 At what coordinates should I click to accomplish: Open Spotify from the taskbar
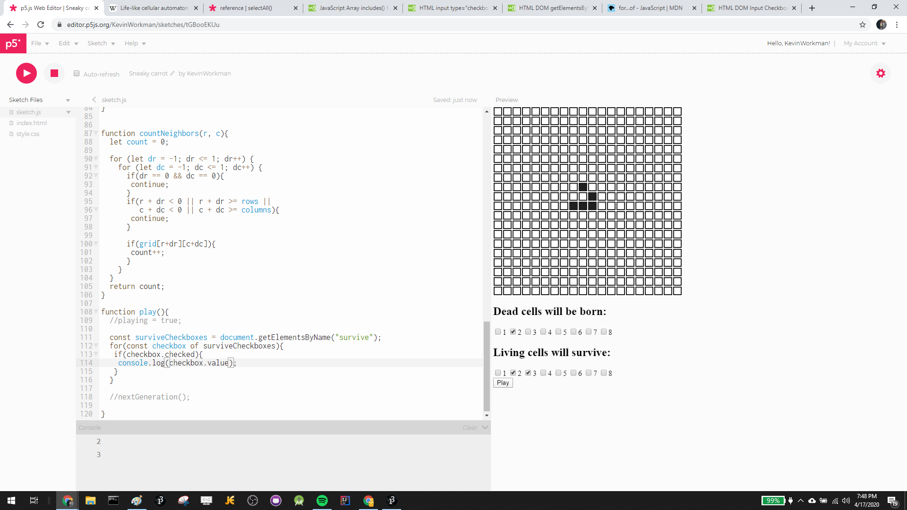[x=322, y=501]
